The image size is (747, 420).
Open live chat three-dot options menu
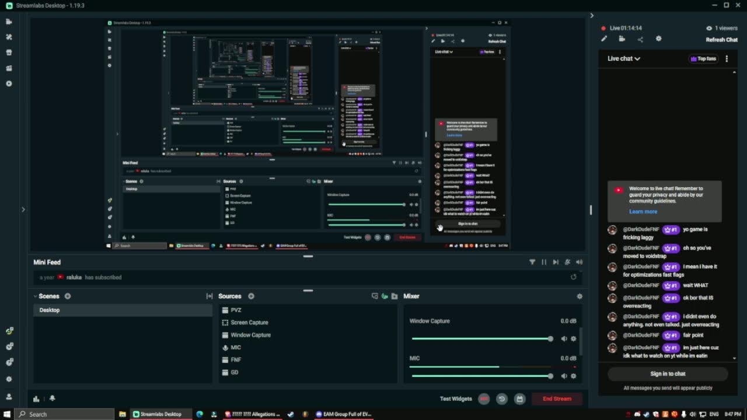[x=727, y=59]
